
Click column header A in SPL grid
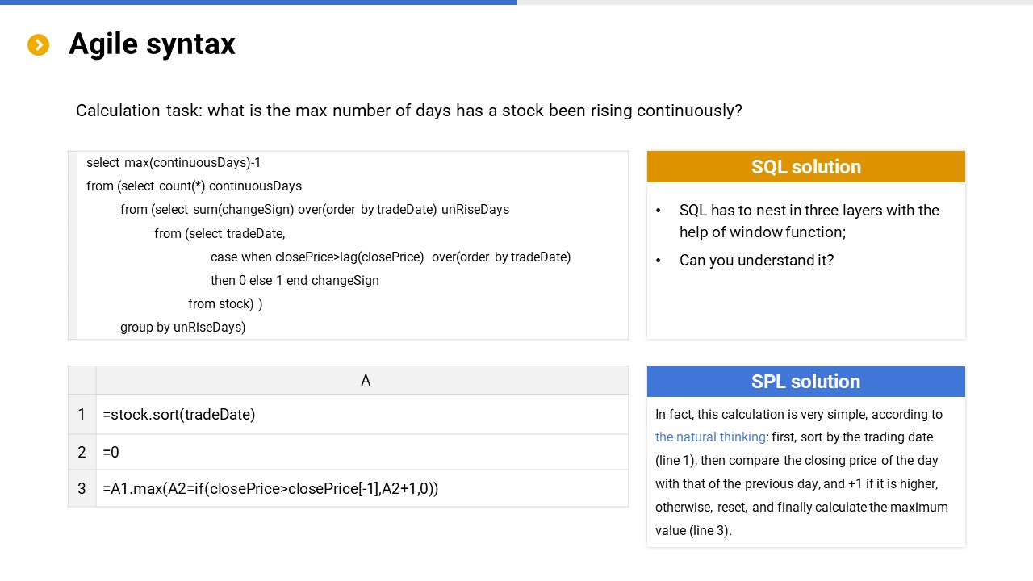365,381
